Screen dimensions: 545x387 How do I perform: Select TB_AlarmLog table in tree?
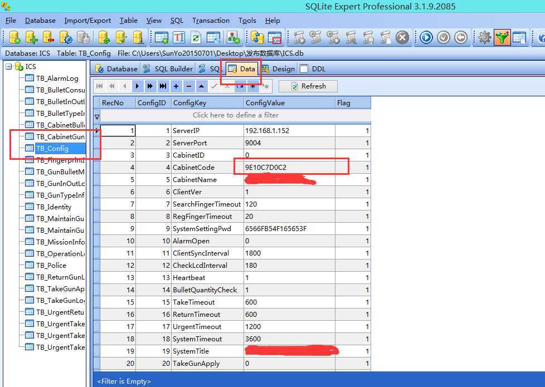click(57, 79)
